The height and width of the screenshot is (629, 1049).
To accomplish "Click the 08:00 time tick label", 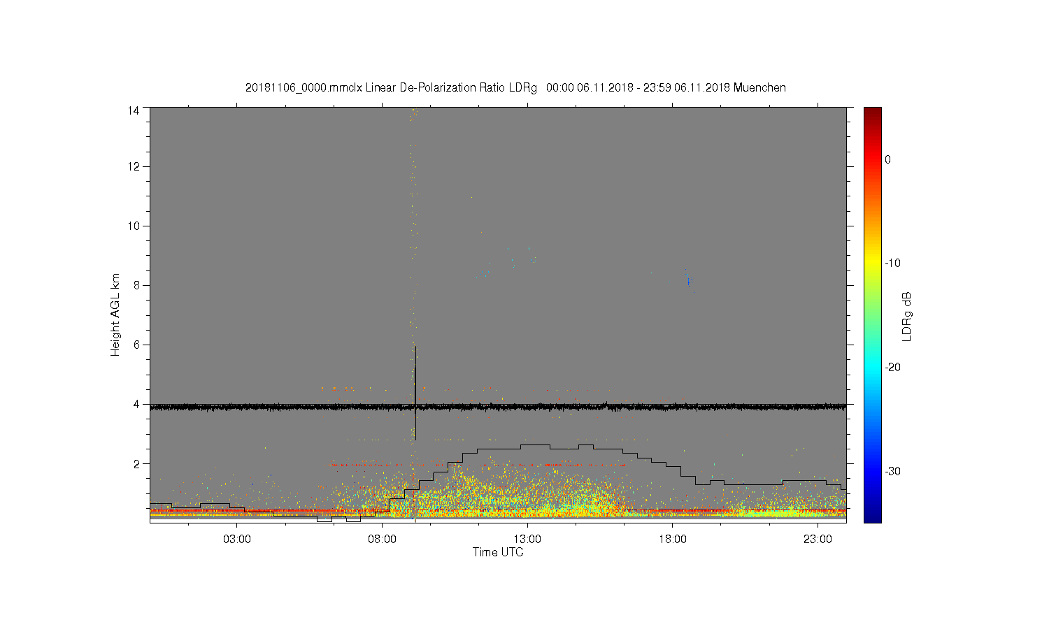I will [x=382, y=540].
